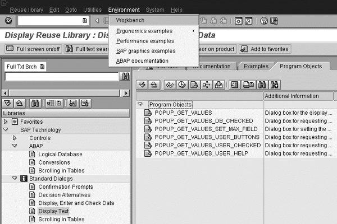Collapse the SAP Technology node
337x224 pixels.
(6, 130)
